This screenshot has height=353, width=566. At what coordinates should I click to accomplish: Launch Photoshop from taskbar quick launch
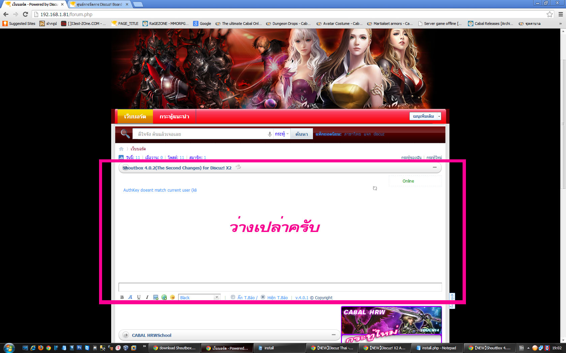(x=79, y=348)
